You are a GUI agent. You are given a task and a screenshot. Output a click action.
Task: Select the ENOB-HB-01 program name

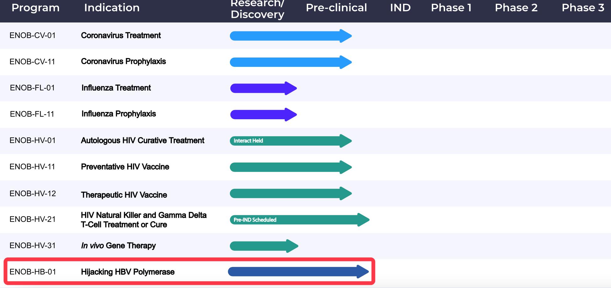(33, 272)
